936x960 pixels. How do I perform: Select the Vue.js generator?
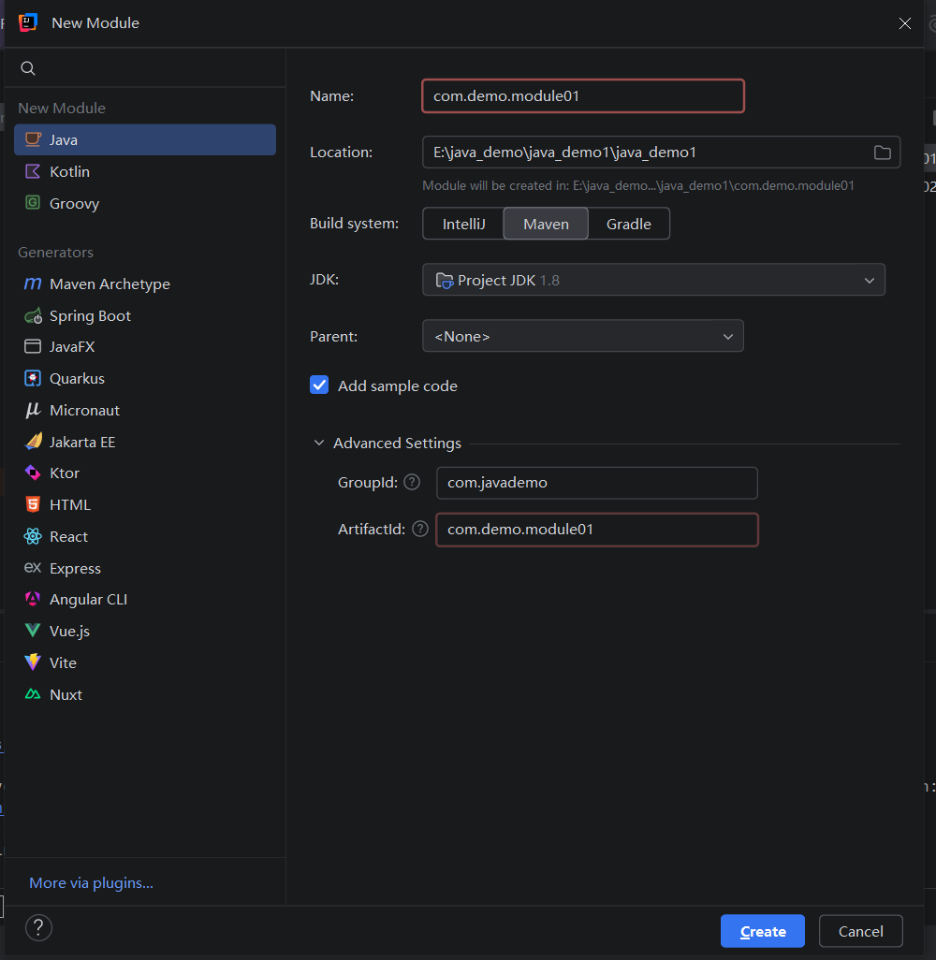coord(69,632)
